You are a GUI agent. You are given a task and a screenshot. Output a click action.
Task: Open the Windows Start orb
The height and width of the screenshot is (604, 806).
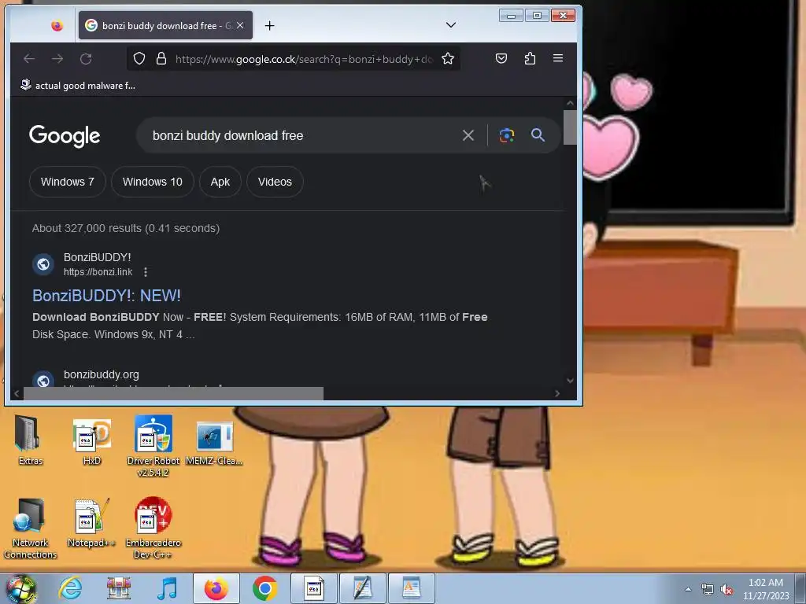click(21, 588)
